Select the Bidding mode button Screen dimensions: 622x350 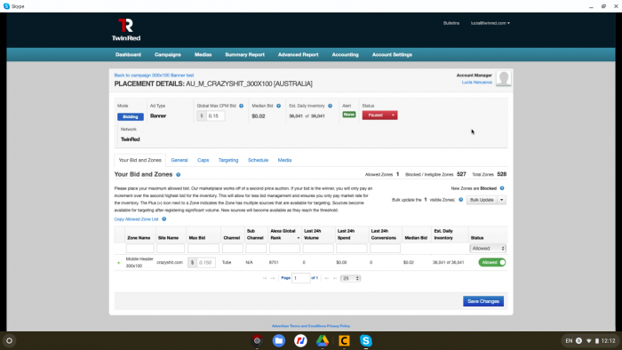click(x=130, y=116)
